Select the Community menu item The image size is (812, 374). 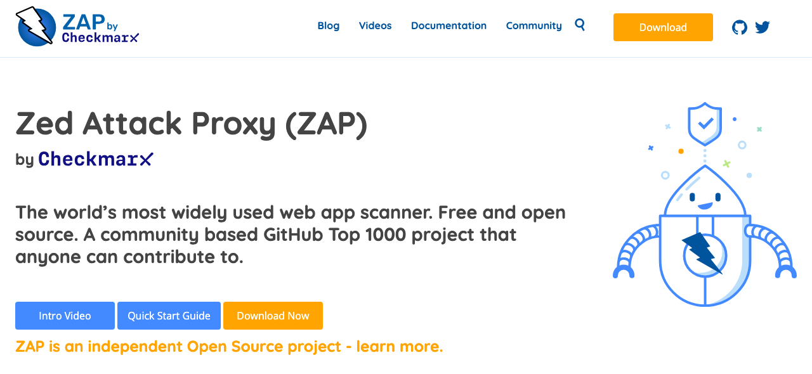(534, 26)
